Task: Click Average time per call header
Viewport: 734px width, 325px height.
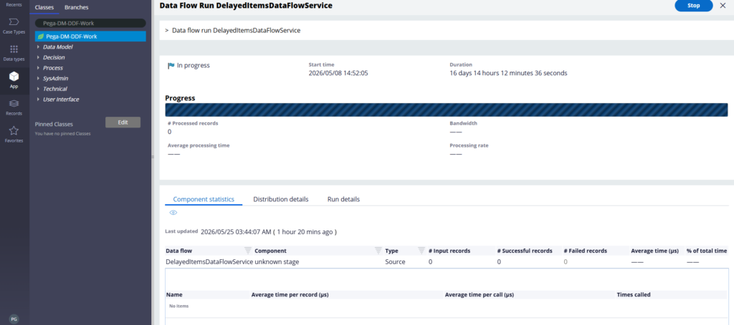Action: [480, 295]
